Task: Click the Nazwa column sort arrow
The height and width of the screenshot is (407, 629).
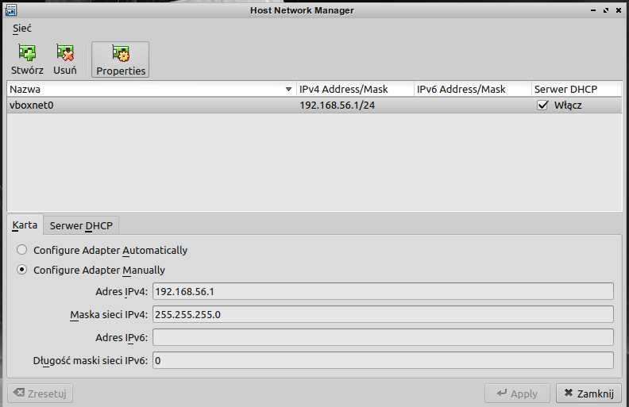Action: pyautogui.click(x=288, y=90)
